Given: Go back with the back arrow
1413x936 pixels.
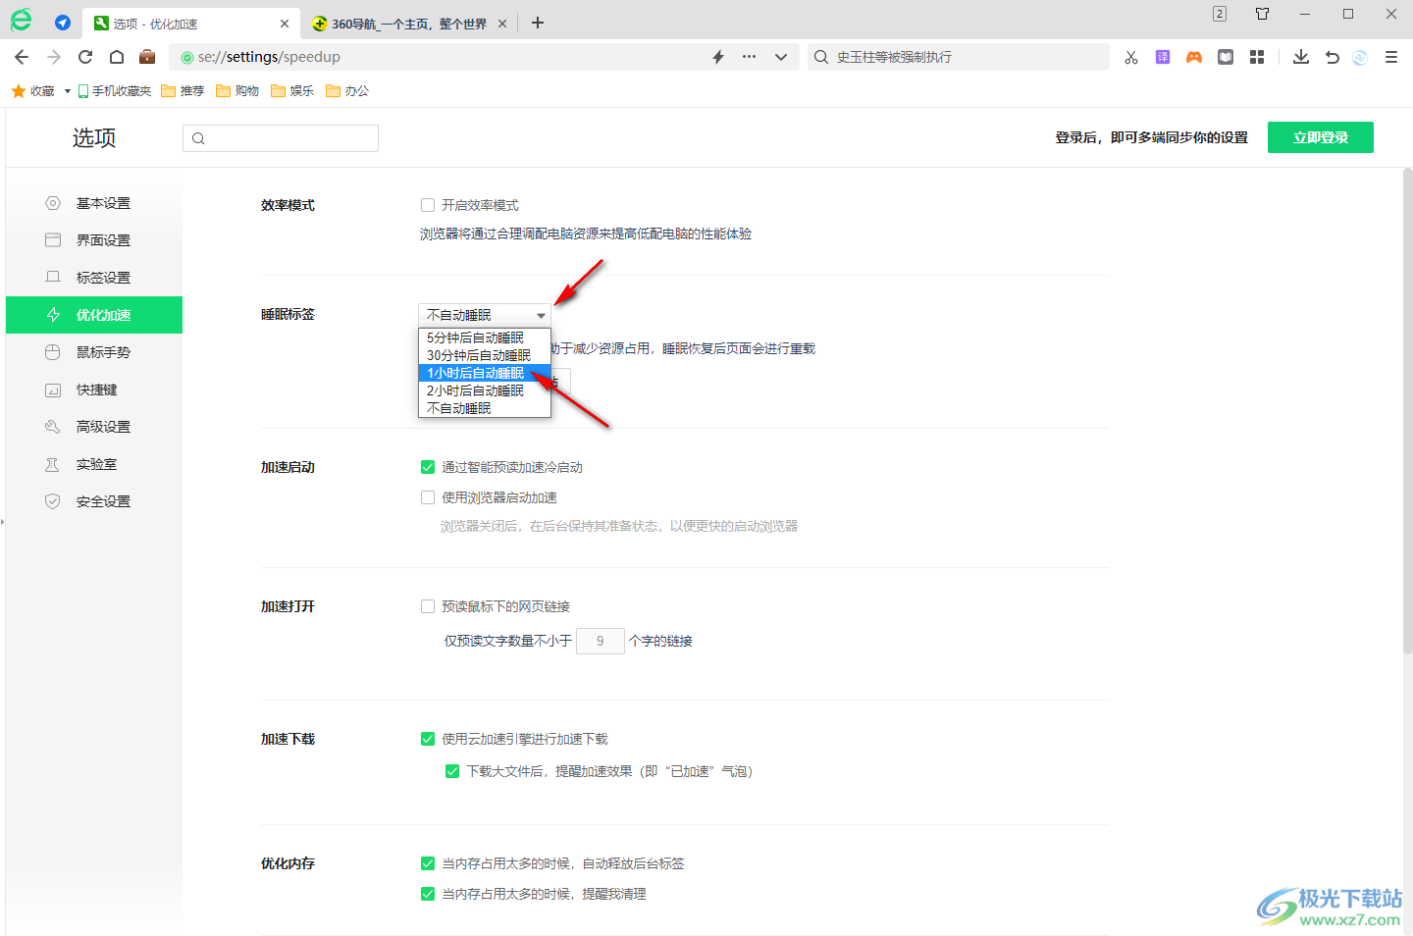Looking at the screenshot, I should click(22, 57).
